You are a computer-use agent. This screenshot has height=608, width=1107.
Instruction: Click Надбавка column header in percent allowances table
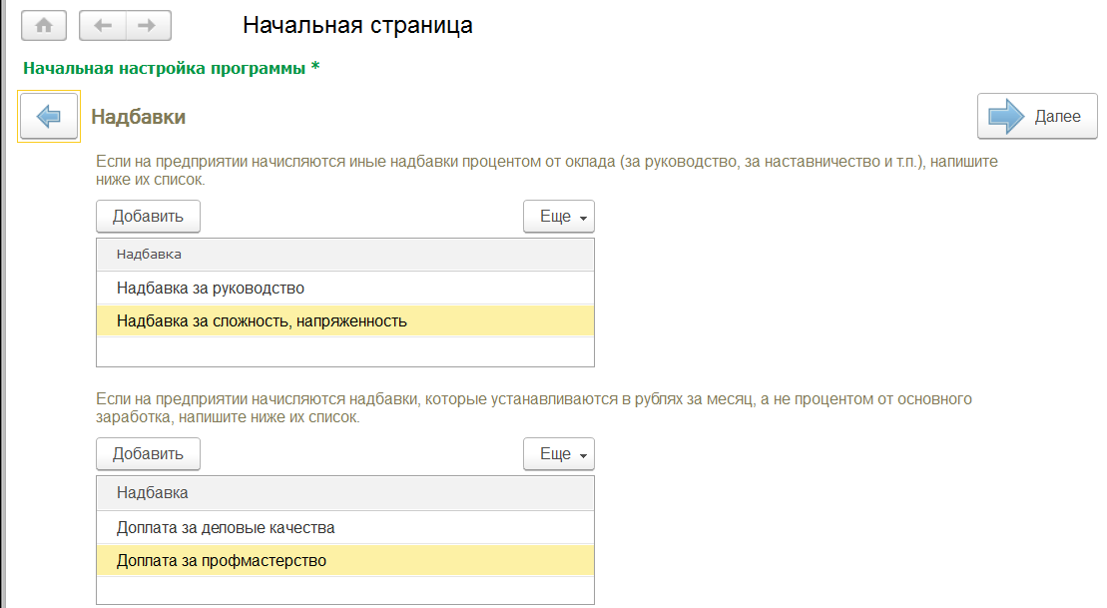pos(149,255)
